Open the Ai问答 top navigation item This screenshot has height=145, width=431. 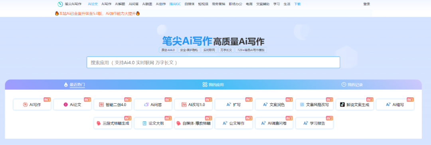[134, 4]
